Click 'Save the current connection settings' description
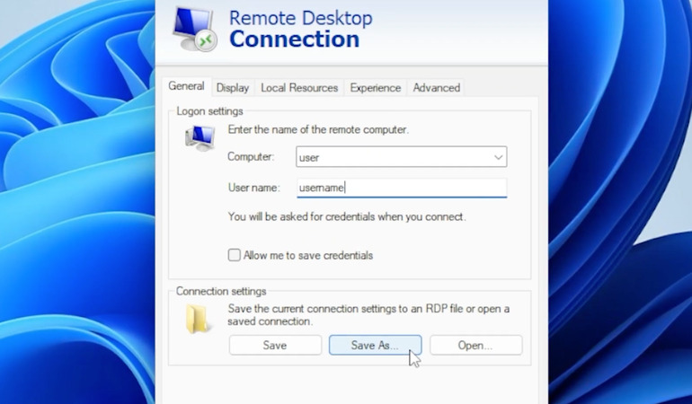 368,315
